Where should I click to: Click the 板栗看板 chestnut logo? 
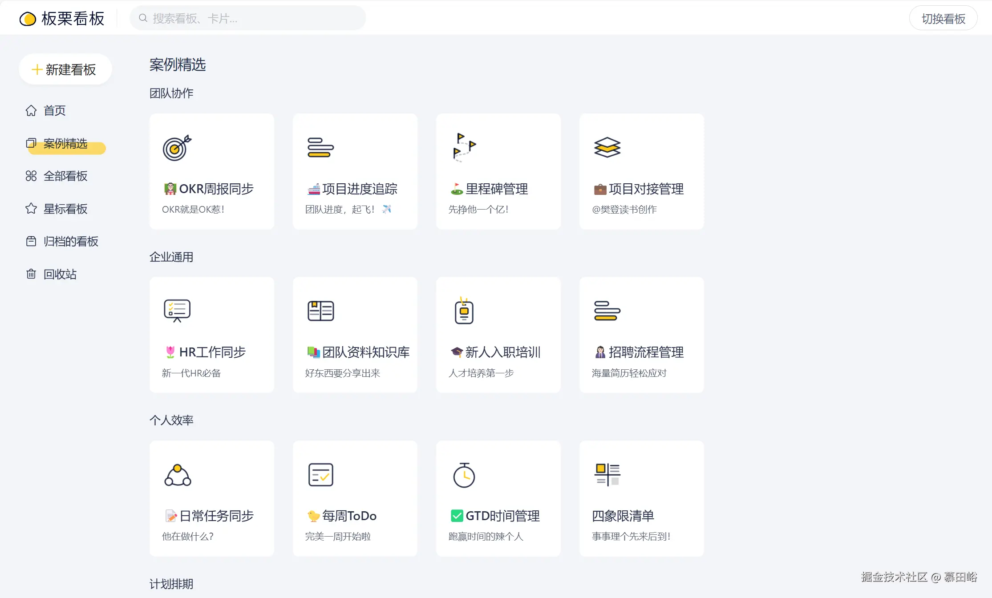click(28, 19)
